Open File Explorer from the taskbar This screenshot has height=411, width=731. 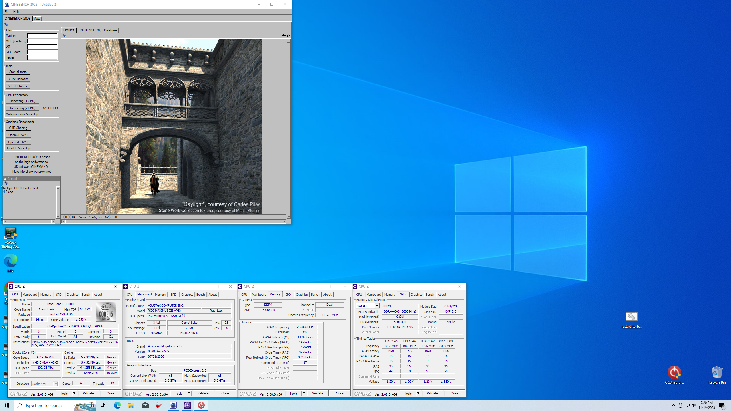[131, 405]
